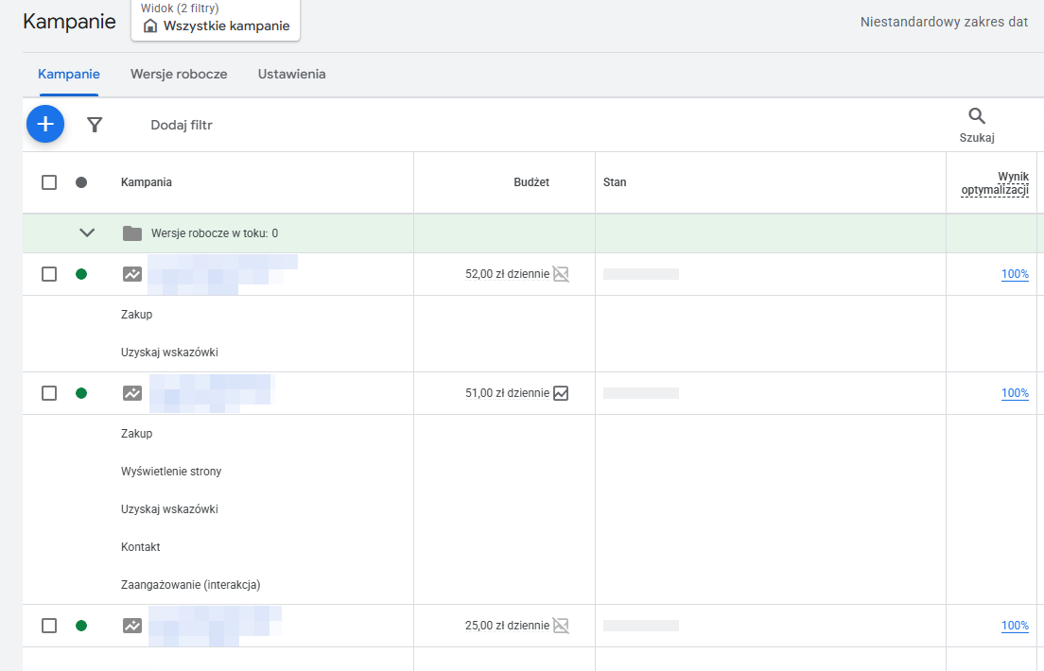The height and width of the screenshot is (671, 1044).
Task: Open 100% optimization score of 25,00 zł campaign
Action: [1015, 625]
